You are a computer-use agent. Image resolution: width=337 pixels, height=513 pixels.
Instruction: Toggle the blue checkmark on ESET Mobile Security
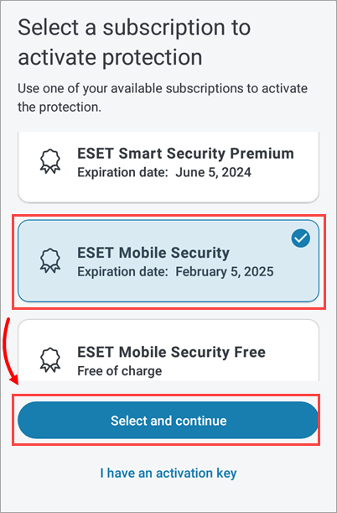[300, 238]
